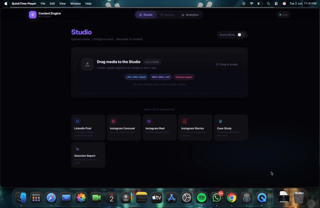The image size is (320, 208).
Task: Toggle the Brand Mode switch
Action: 241,35
